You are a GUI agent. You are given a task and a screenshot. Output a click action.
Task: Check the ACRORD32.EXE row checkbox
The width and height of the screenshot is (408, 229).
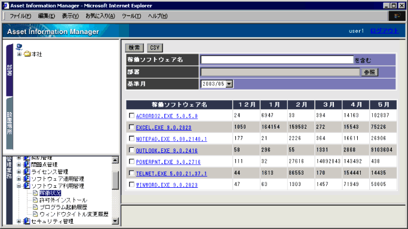[131, 116]
